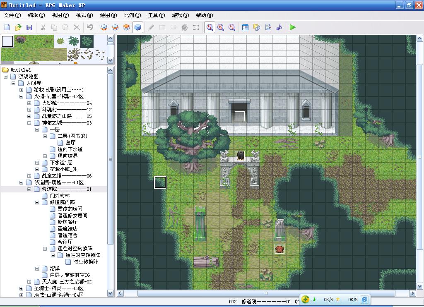Screen dimensions: 424x307
Task: Expand the 下水道1层 tree node
Action: (x=37, y=163)
